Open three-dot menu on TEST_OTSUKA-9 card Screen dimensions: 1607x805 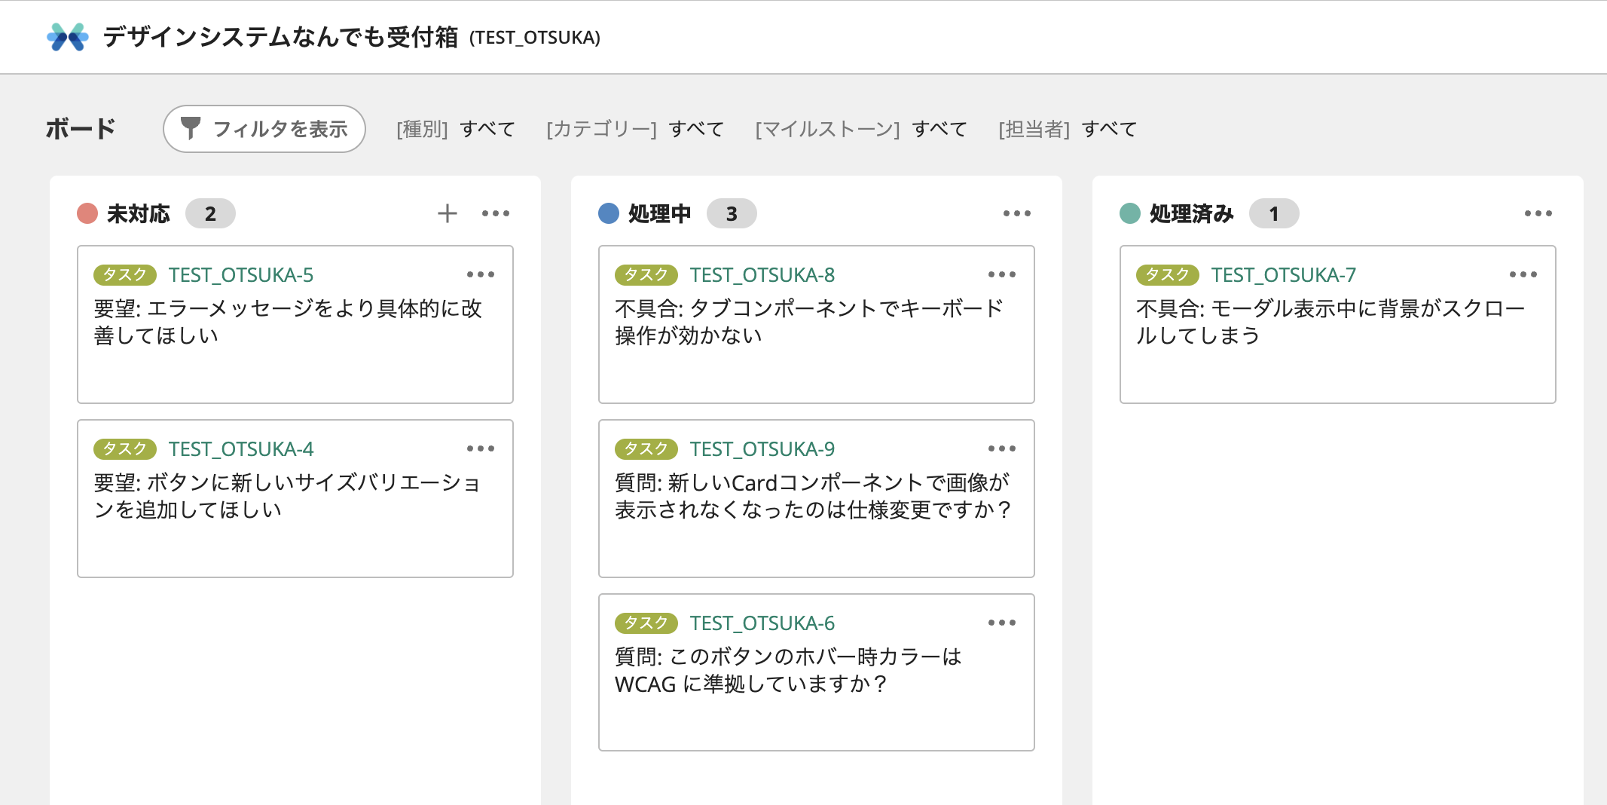tap(1001, 448)
